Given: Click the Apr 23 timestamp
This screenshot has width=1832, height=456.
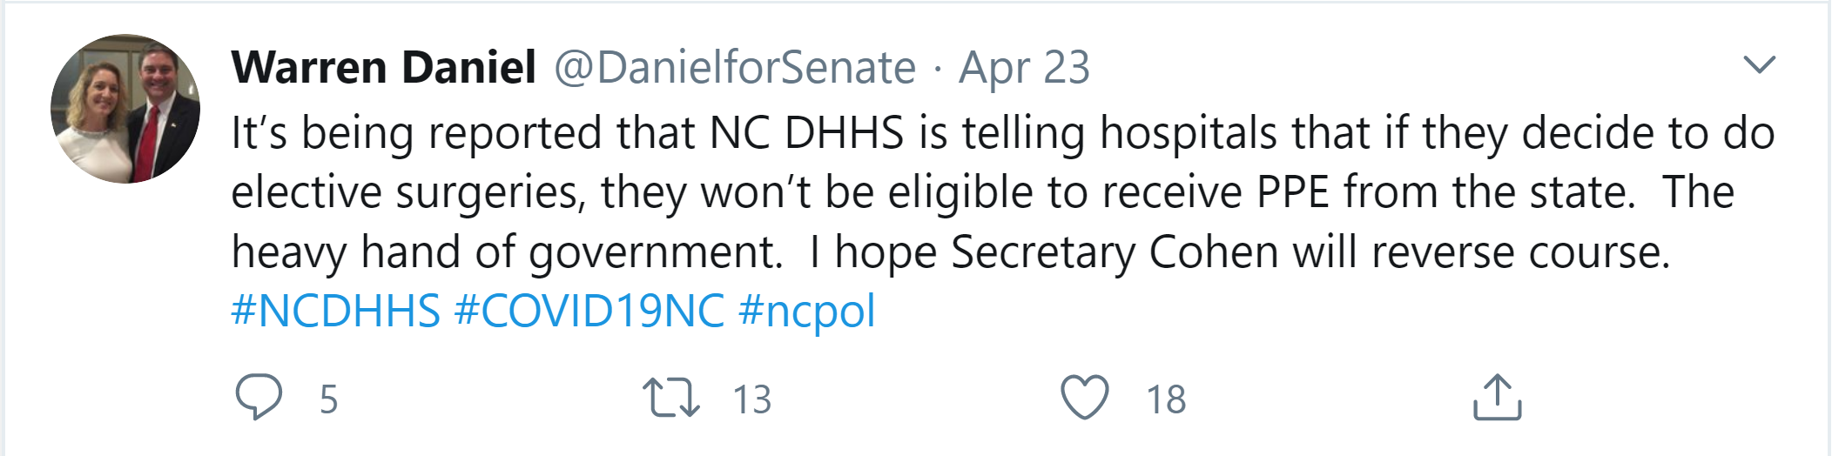Looking at the screenshot, I should click(x=1024, y=68).
